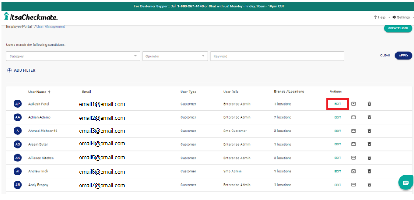Click the AK avatar for Alliance Kitchen
This screenshot has height=200, width=414.
click(x=17, y=158)
